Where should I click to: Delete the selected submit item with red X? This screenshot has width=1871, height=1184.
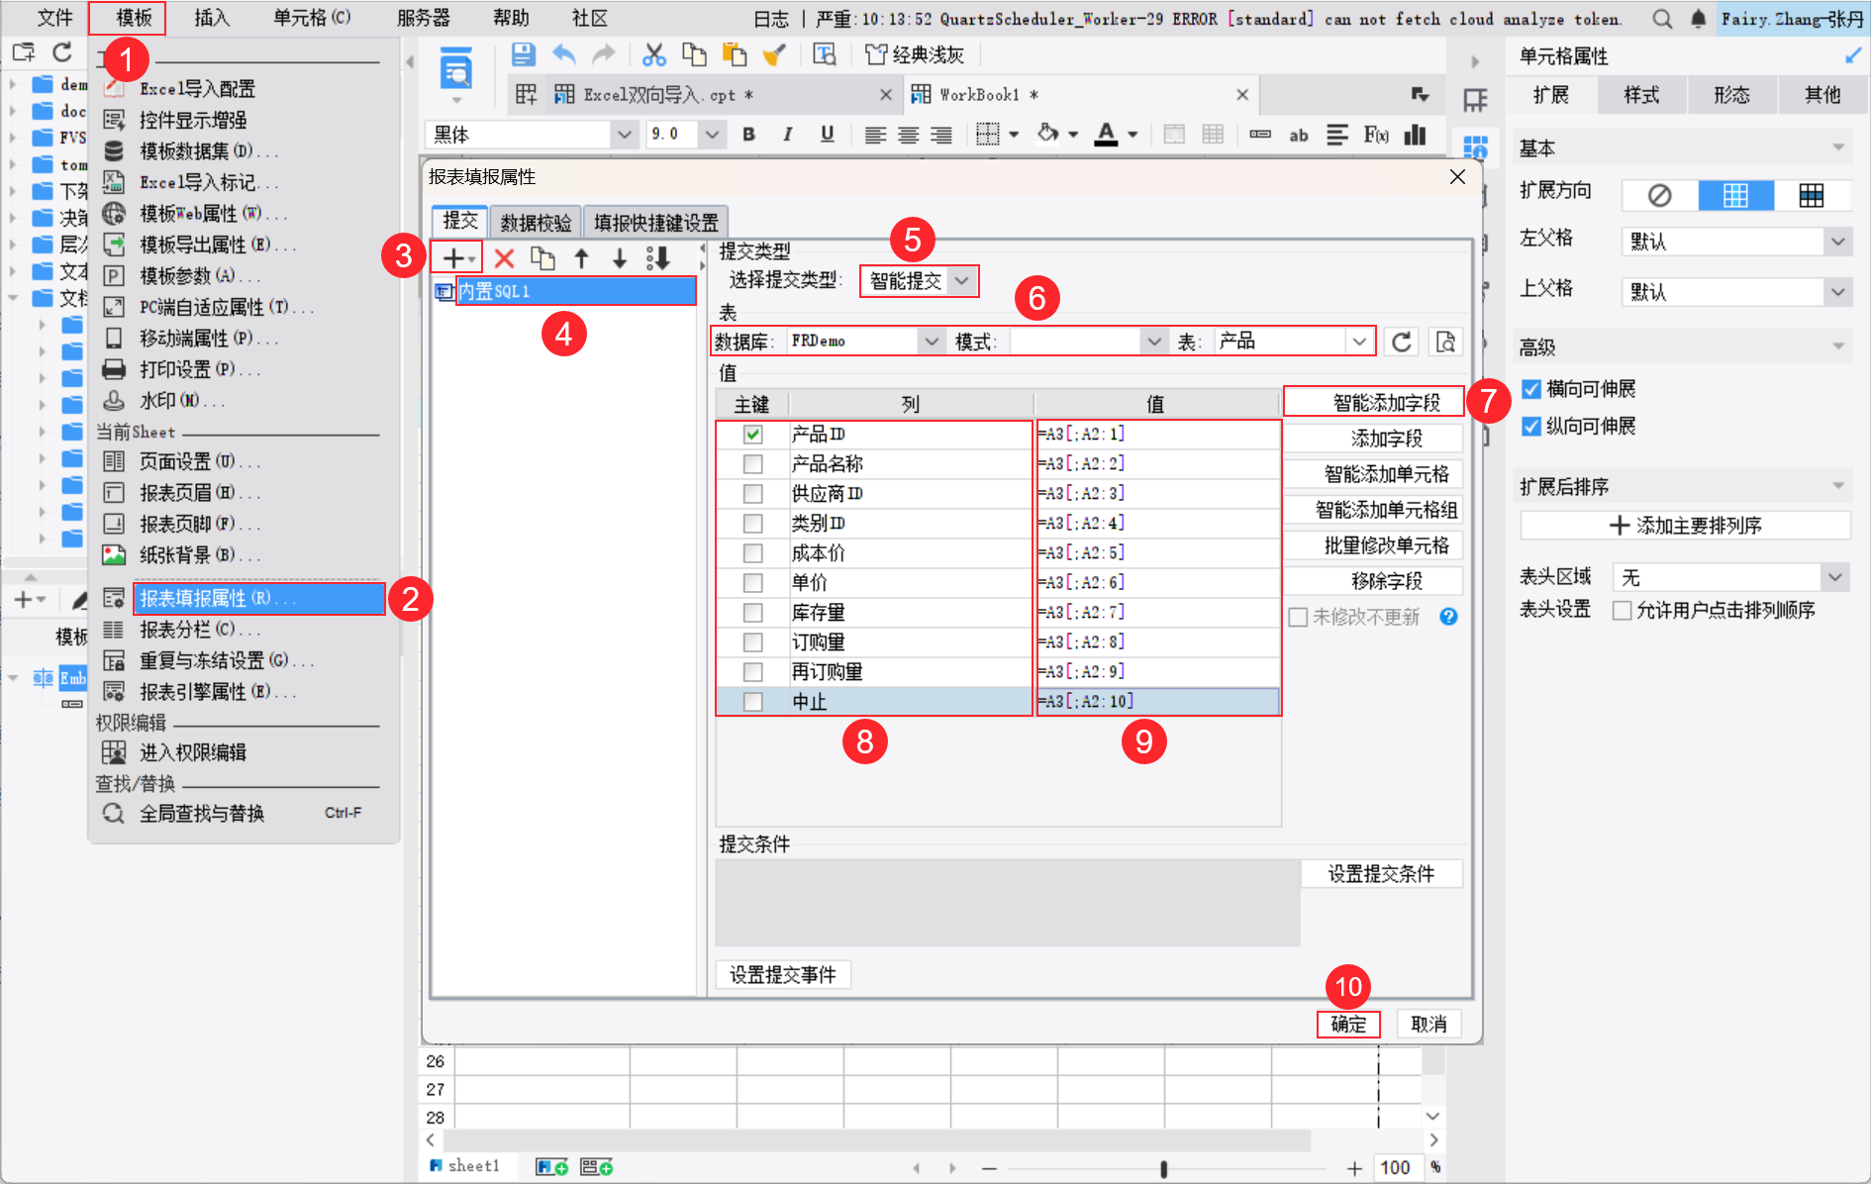[x=504, y=259]
